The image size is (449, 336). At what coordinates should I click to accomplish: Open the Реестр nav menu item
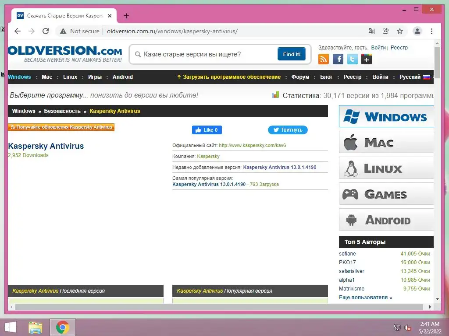(x=353, y=77)
